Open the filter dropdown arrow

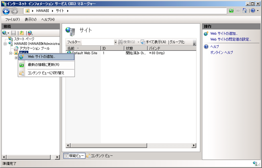coord(115,42)
